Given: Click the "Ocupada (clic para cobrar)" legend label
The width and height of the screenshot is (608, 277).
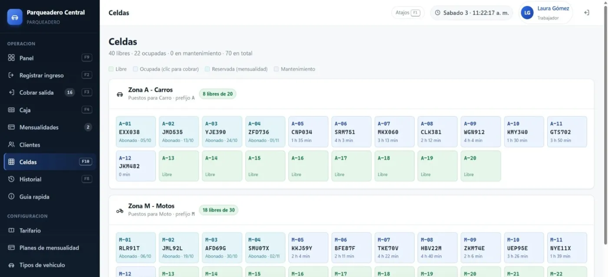Looking at the screenshot, I should pos(169,69).
